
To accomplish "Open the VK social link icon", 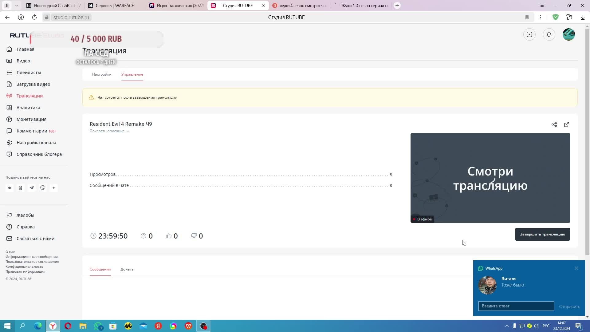I will (10, 188).
